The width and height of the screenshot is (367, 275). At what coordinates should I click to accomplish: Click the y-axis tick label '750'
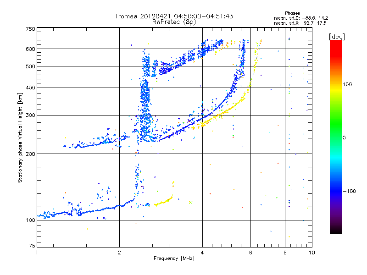[30, 29]
